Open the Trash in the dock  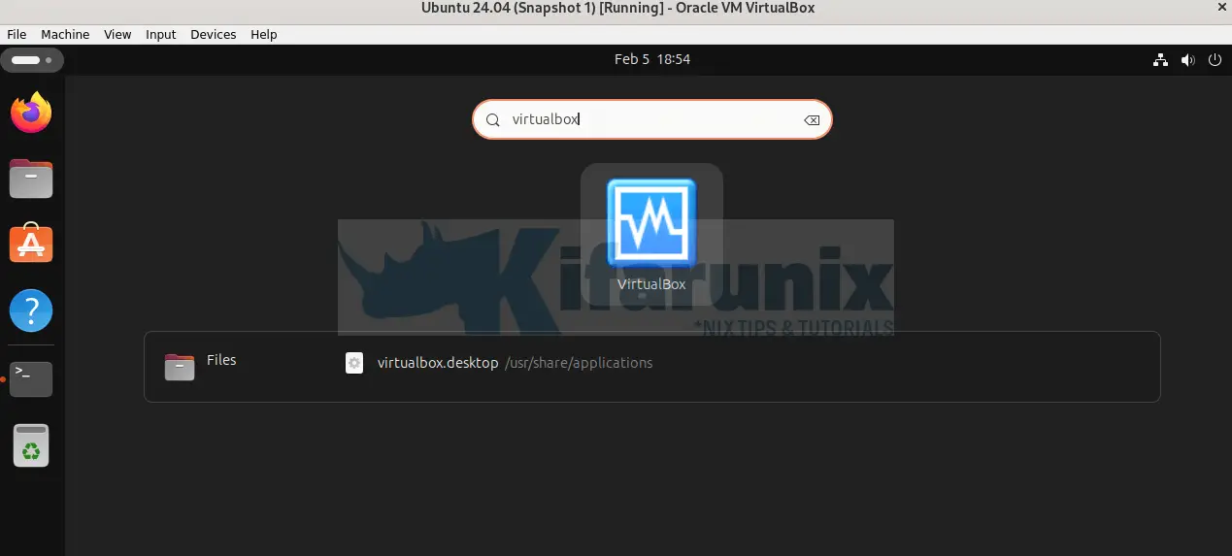pyautogui.click(x=31, y=444)
